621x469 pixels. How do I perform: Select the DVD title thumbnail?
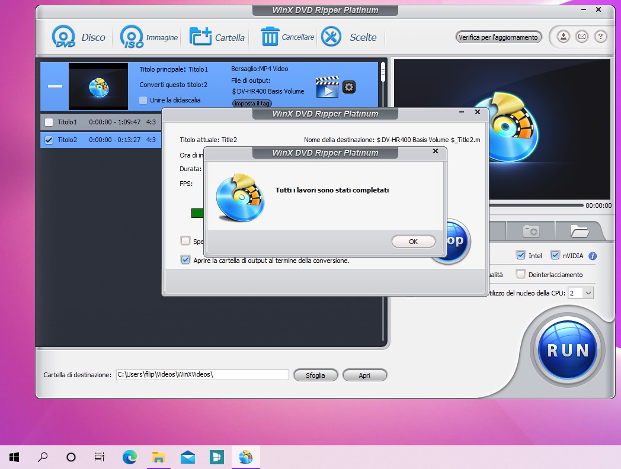[x=98, y=86]
